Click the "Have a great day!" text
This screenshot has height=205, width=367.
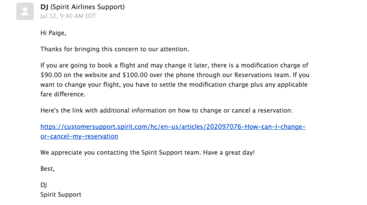[x=229, y=153]
